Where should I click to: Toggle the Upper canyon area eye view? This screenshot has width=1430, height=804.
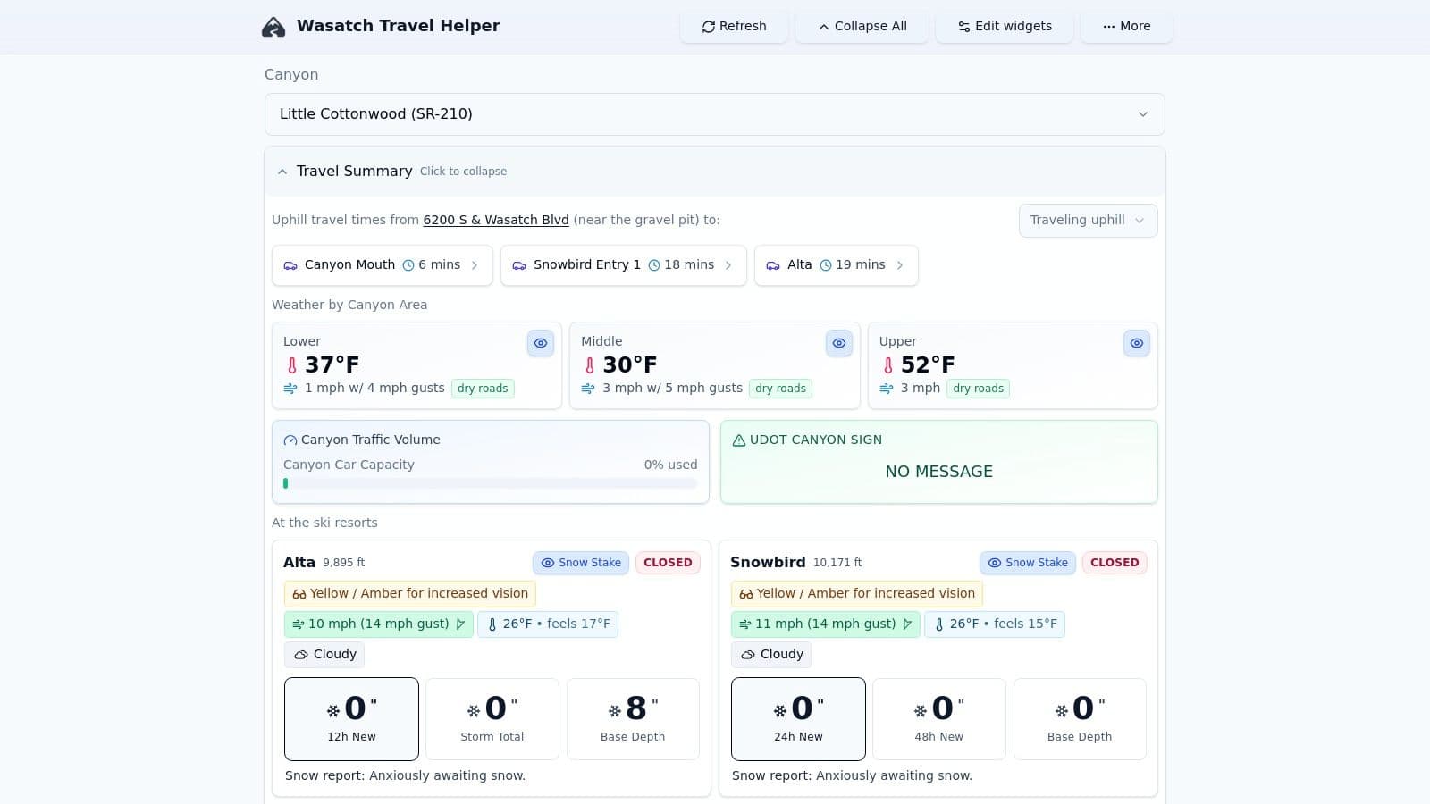(x=1136, y=343)
